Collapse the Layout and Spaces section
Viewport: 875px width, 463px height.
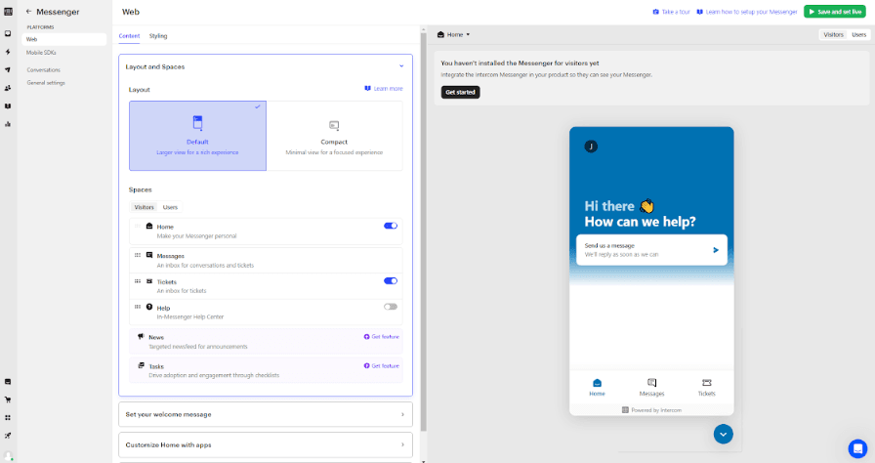coord(401,66)
